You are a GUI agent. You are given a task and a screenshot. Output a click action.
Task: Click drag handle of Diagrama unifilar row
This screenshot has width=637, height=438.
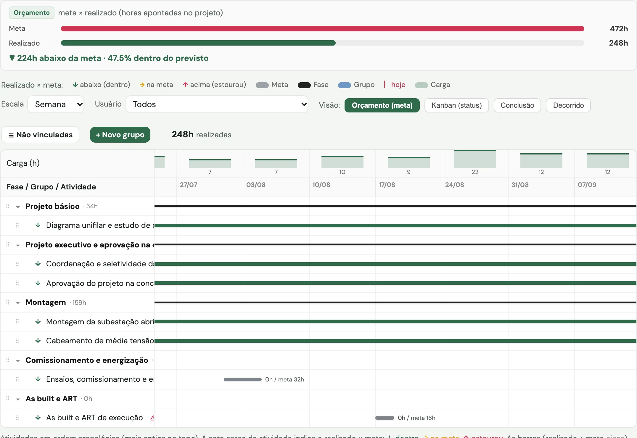coord(17,225)
